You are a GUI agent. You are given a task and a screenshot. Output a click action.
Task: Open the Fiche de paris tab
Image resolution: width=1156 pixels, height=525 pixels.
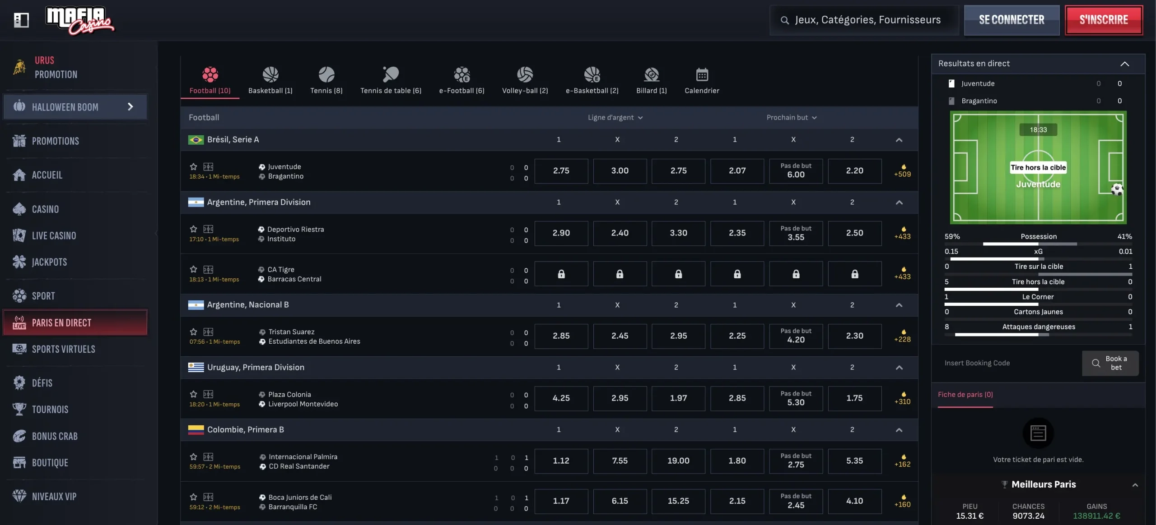(965, 395)
